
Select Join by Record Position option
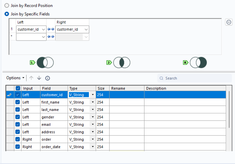click(x=7, y=6)
